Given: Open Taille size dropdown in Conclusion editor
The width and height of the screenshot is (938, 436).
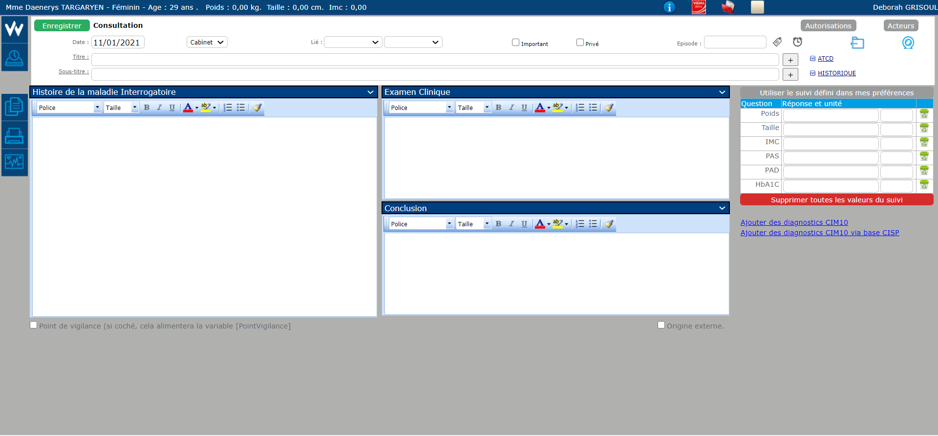Looking at the screenshot, I should click(x=473, y=224).
